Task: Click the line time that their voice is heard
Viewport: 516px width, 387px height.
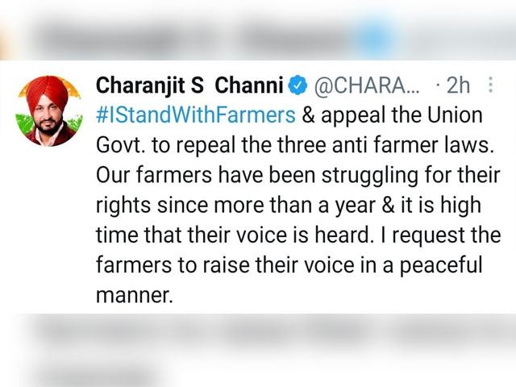Action: point(298,235)
